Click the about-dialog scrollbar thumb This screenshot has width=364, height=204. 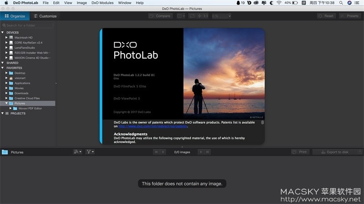263,122
